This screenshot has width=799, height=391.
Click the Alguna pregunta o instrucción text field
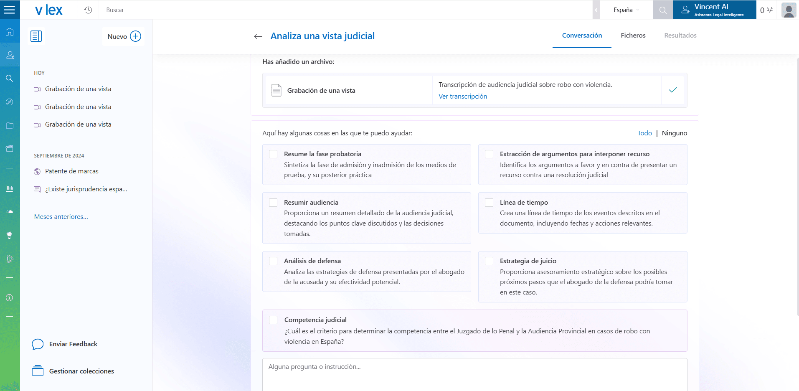tap(474, 374)
